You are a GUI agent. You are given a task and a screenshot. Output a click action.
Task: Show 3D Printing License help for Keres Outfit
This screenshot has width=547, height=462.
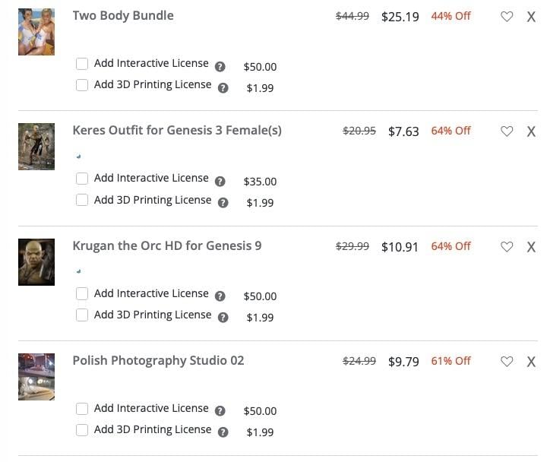click(x=223, y=203)
